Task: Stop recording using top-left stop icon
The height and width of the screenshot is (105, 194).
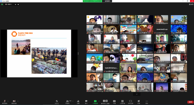Action: coord(18,4)
